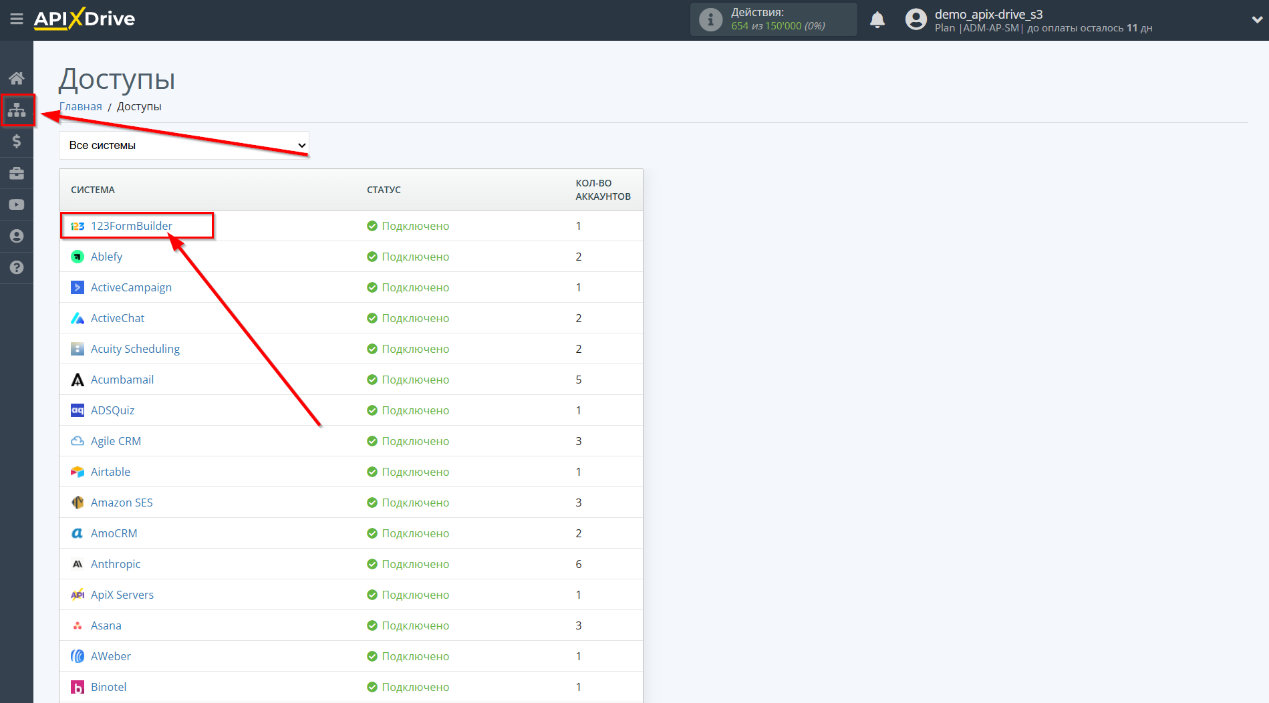Image resolution: width=1269 pixels, height=703 pixels.
Task: Open the hamburger menu icon
Action: click(17, 19)
